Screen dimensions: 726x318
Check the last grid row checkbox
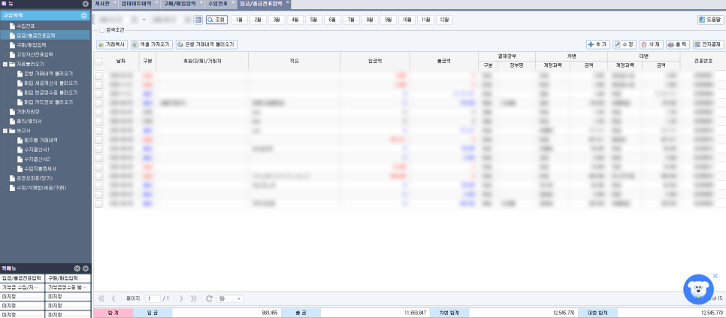tap(98, 203)
